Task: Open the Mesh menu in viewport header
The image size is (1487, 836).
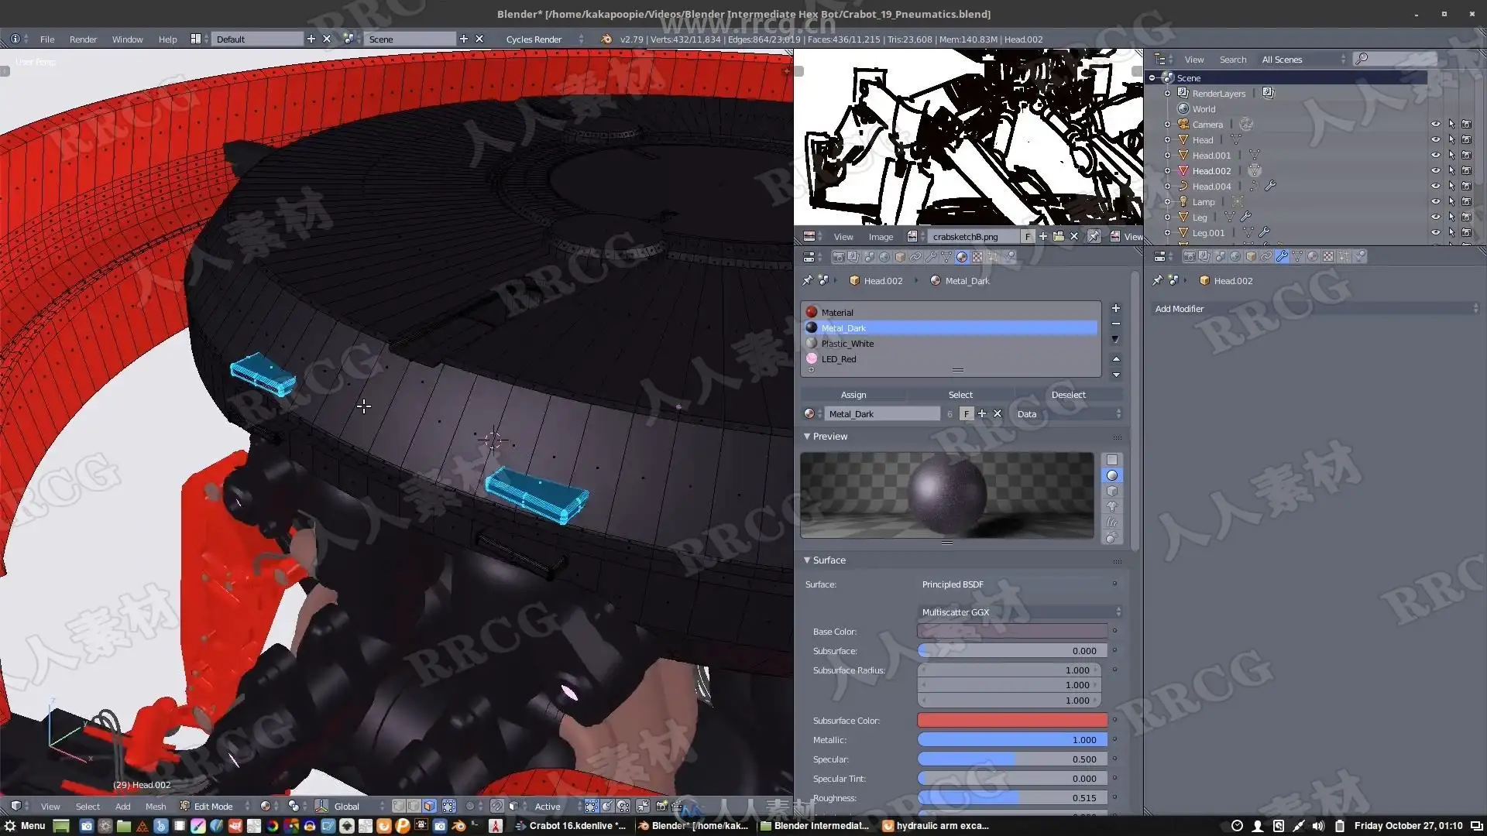Action: click(x=155, y=806)
